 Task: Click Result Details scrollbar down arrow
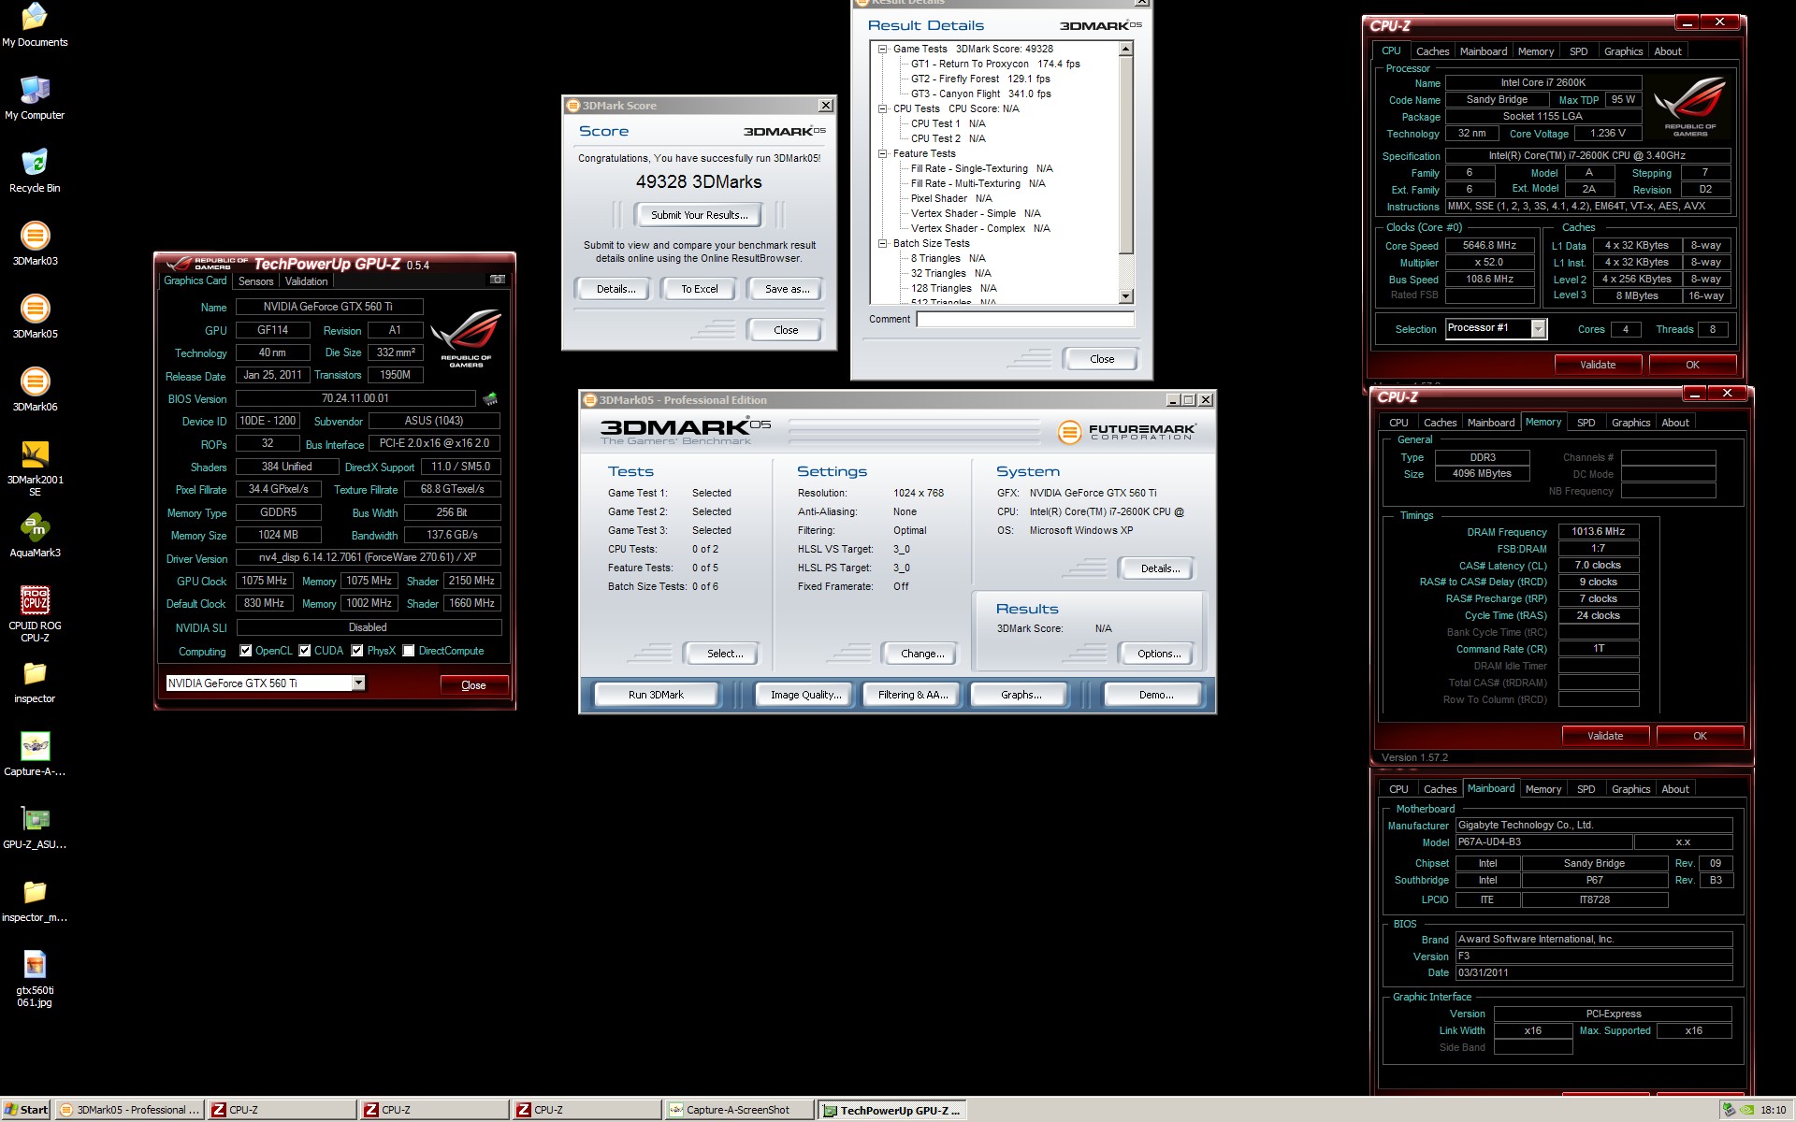(x=1125, y=296)
